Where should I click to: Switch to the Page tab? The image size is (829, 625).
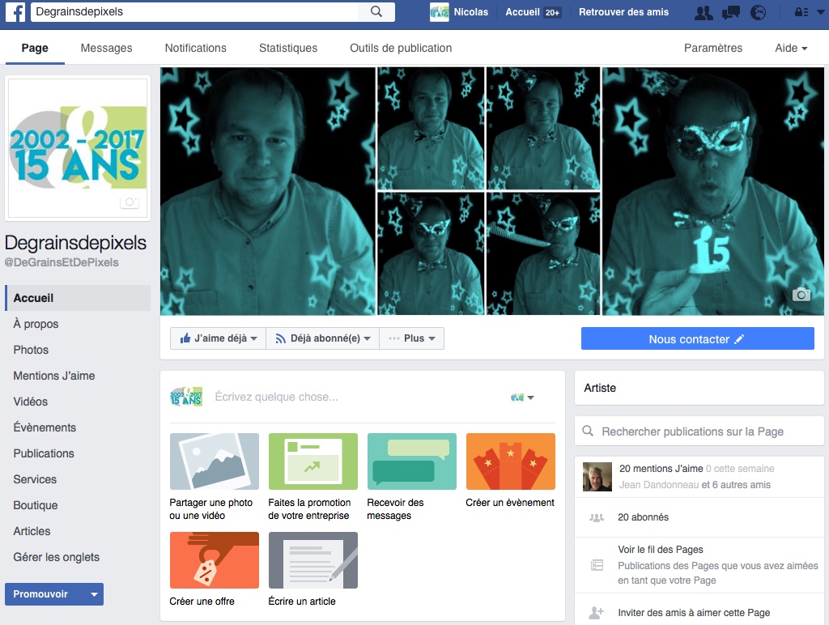pyautogui.click(x=35, y=48)
